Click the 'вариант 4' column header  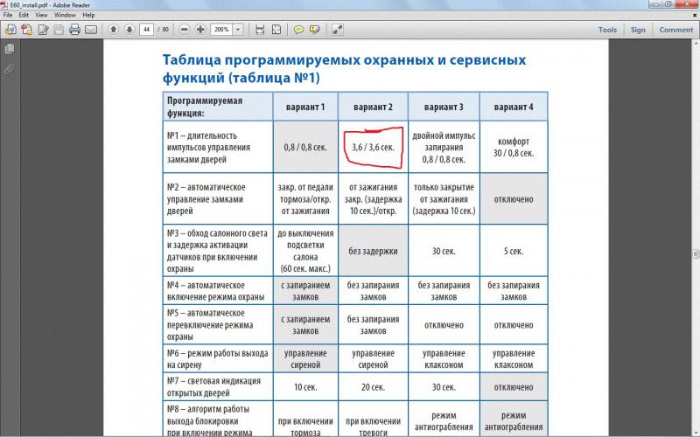coord(514,107)
